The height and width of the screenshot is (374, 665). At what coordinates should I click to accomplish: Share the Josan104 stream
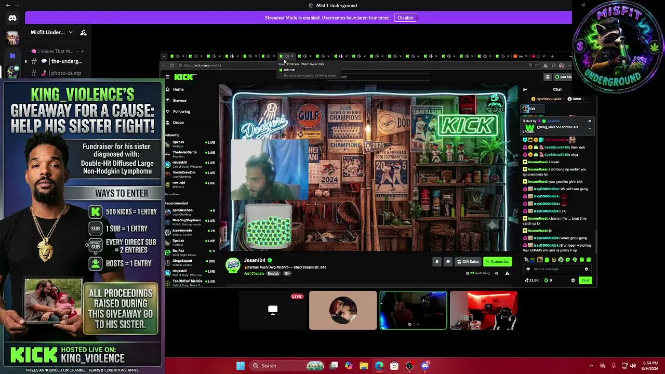496,273
